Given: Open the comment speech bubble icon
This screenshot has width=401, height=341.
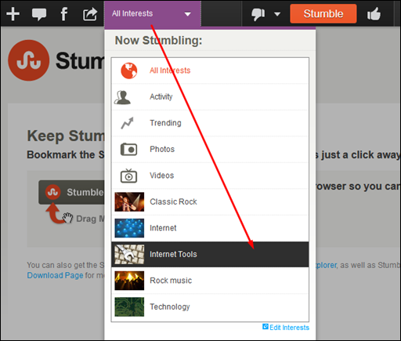Looking at the screenshot, I should [x=39, y=14].
